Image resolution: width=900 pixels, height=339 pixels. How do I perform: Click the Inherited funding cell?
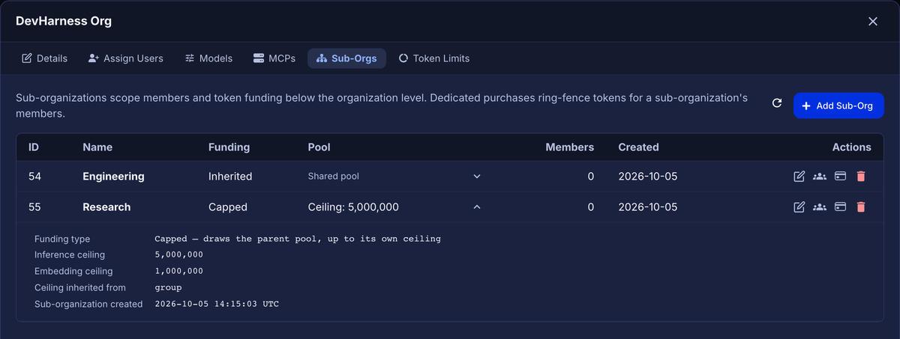[230, 177]
